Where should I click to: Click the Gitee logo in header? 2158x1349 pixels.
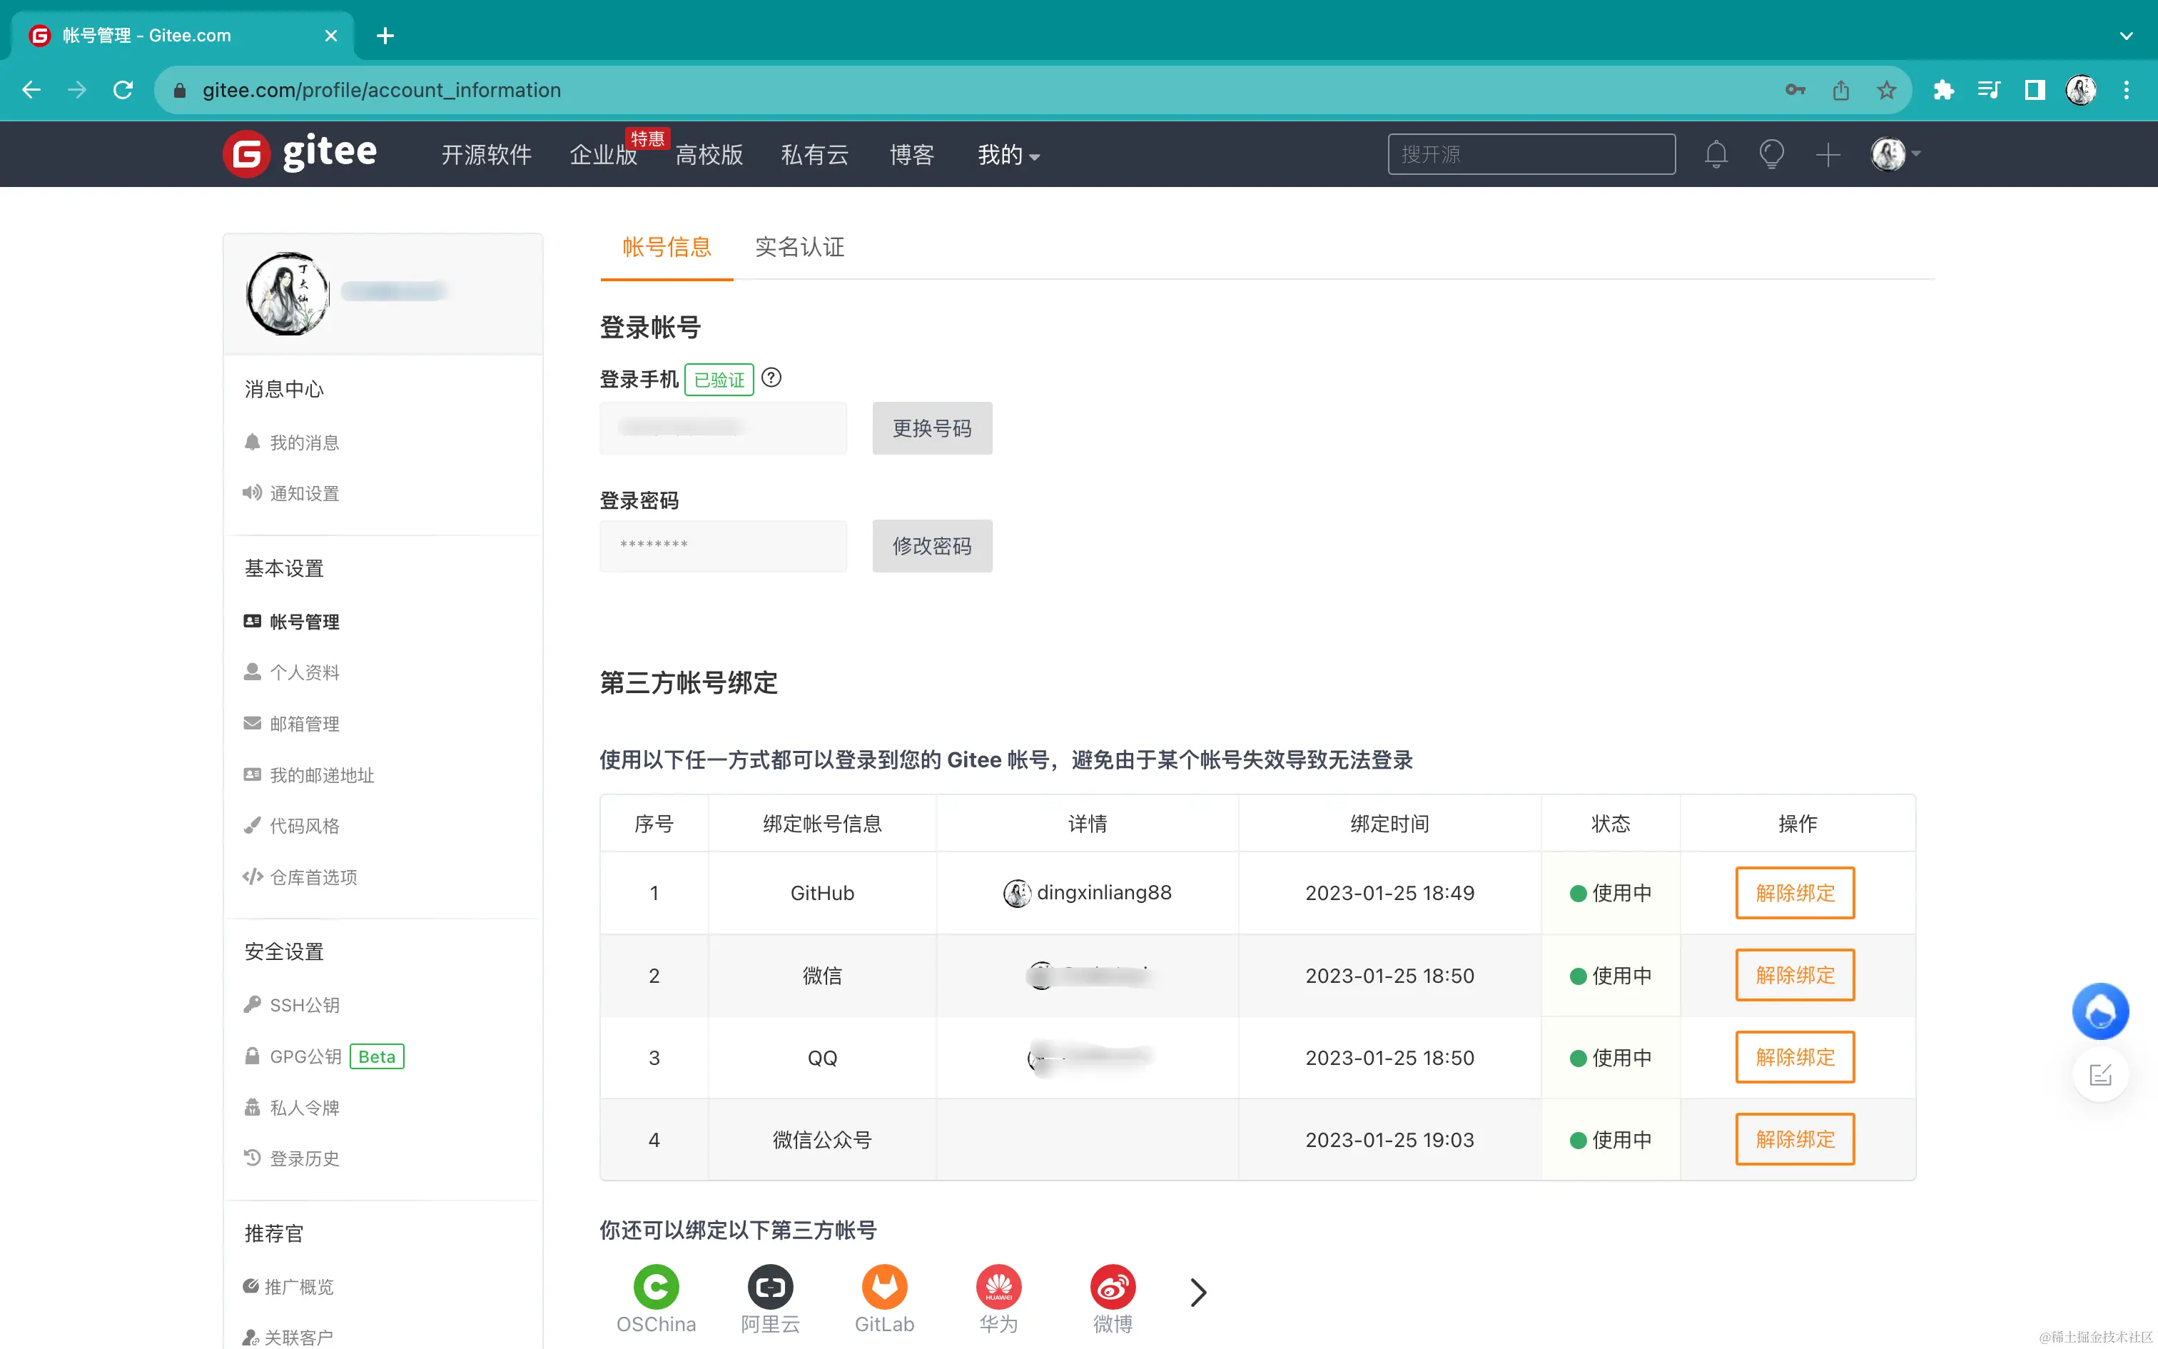click(x=300, y=153)
